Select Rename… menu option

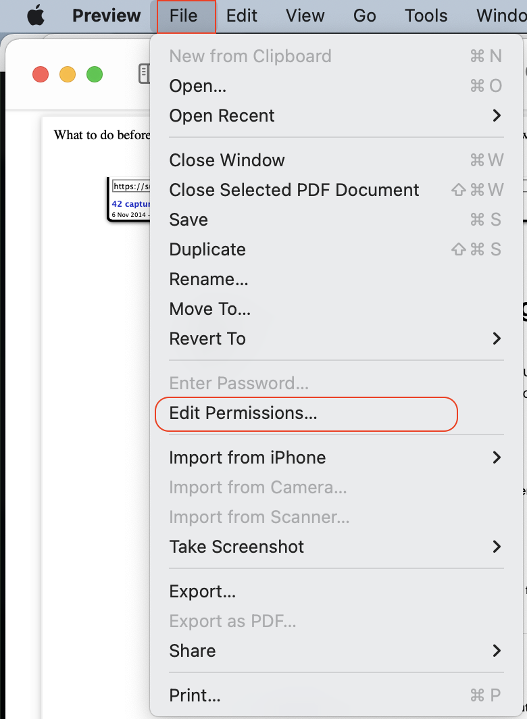point(209,279)
